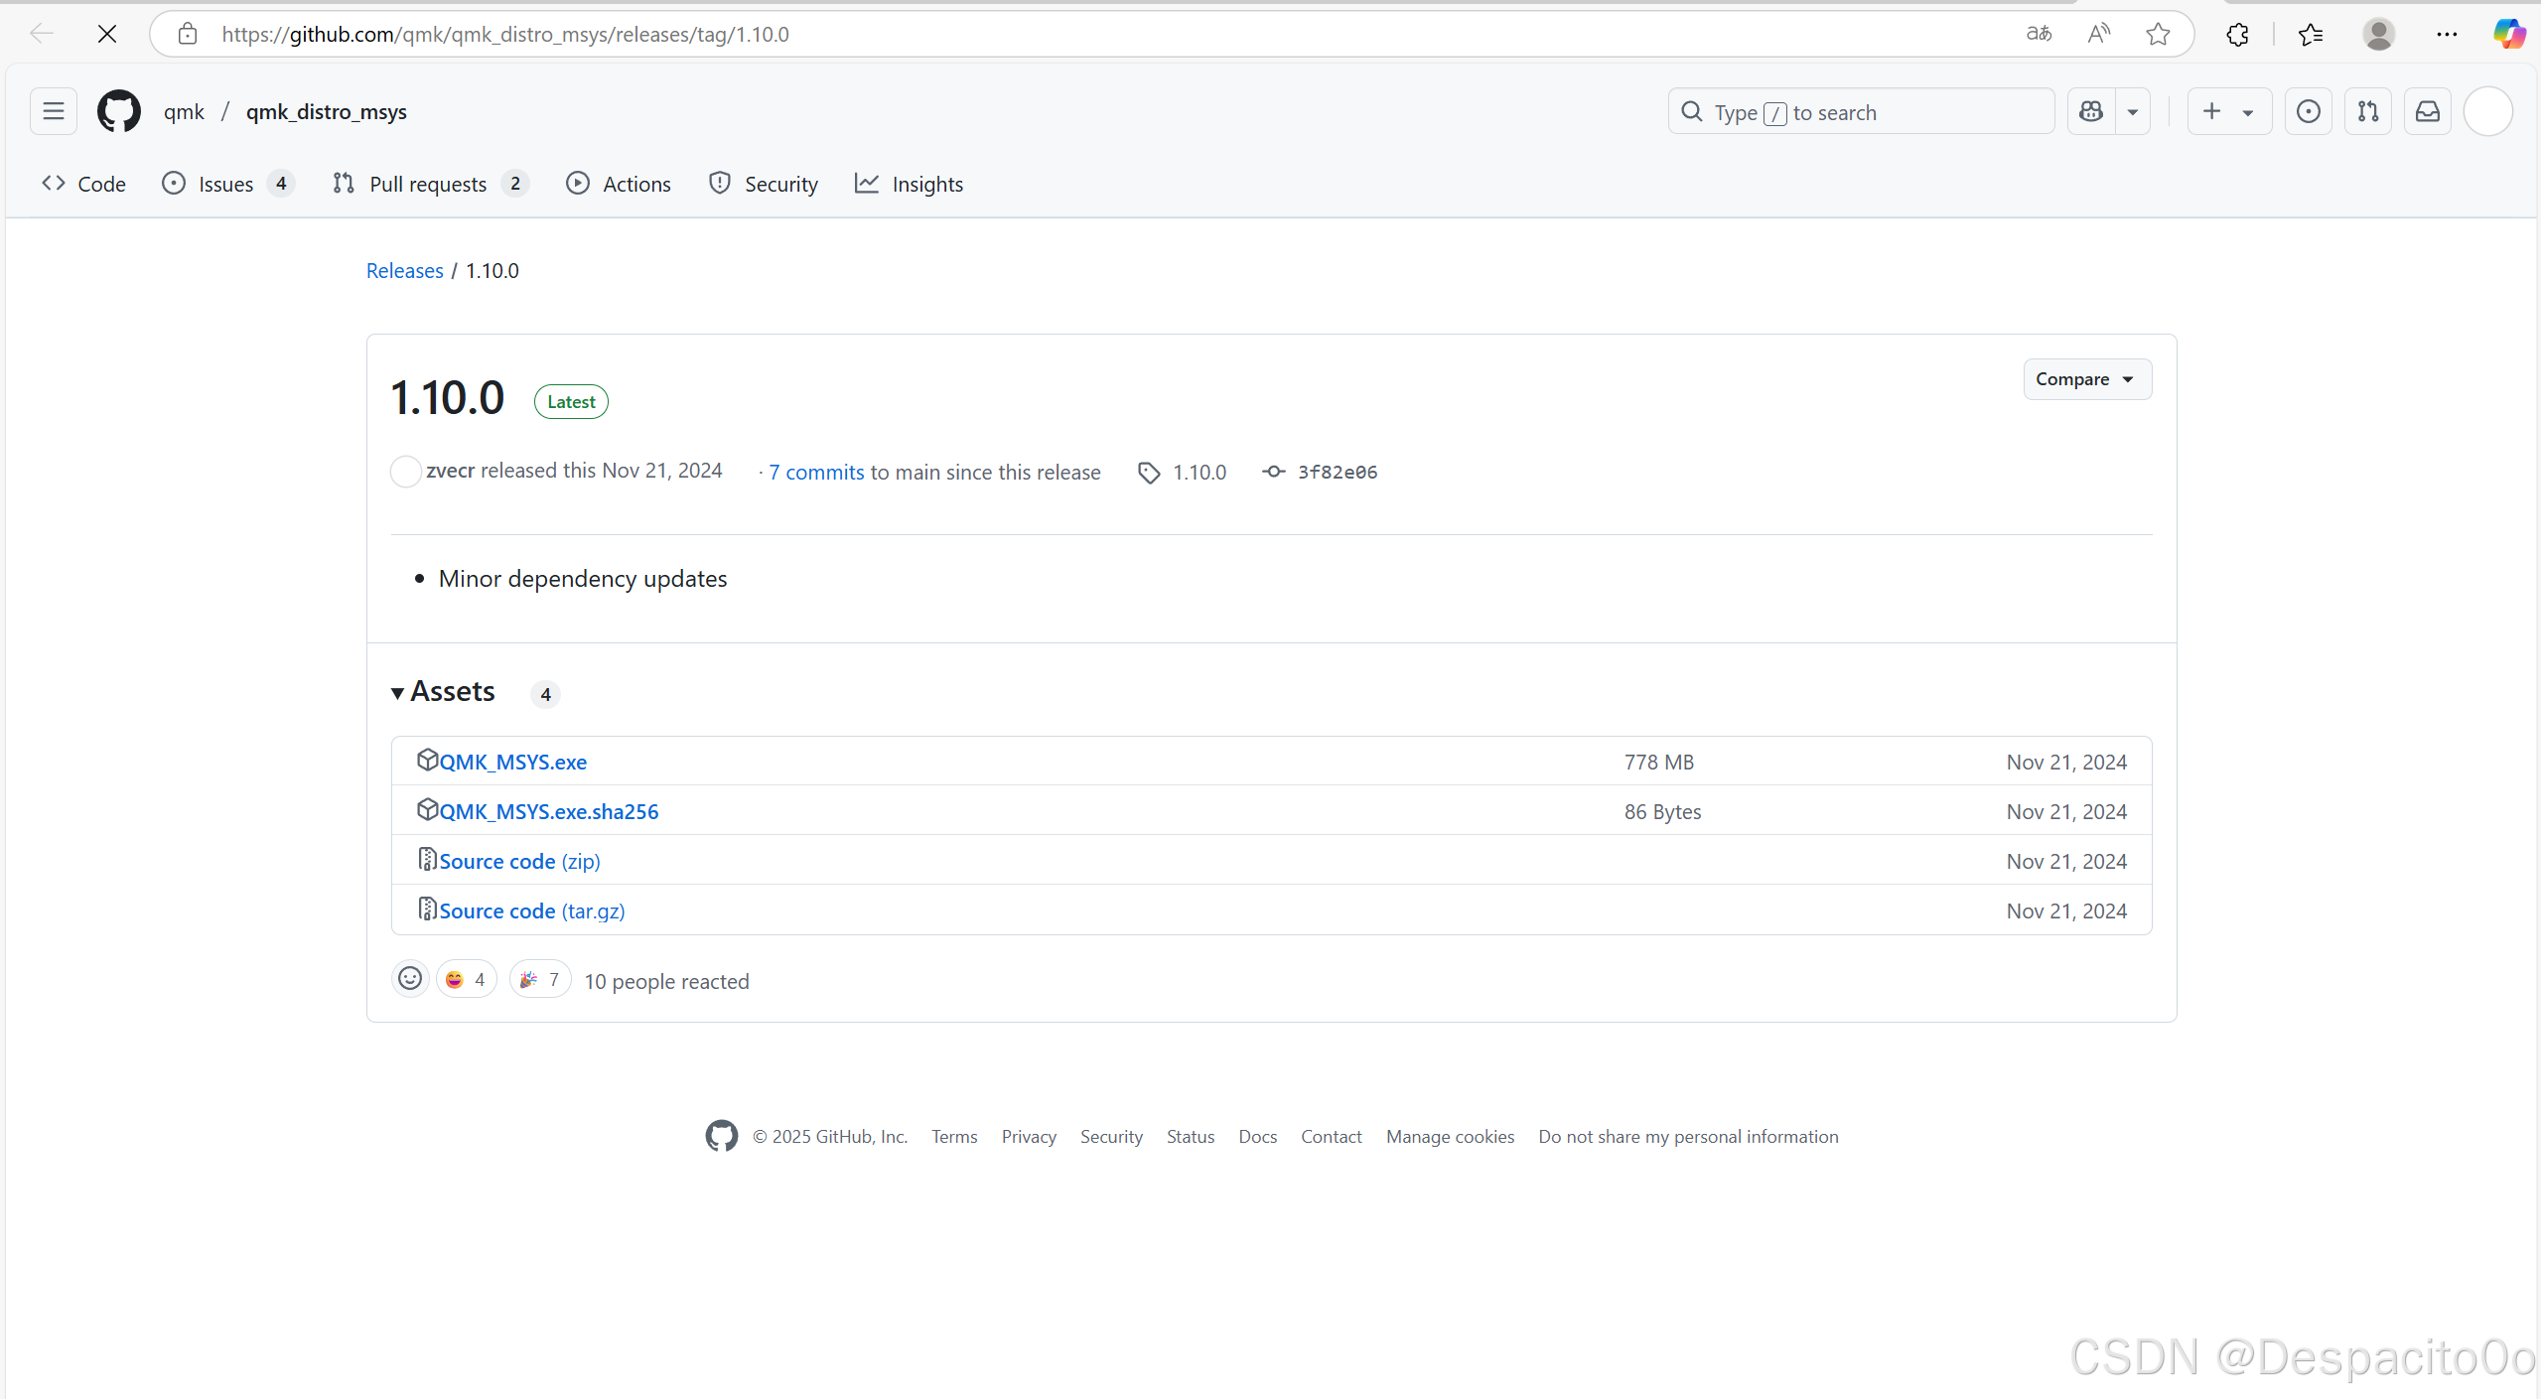
Task: Click the Type to search field
Action: (x=1860, y=112)
